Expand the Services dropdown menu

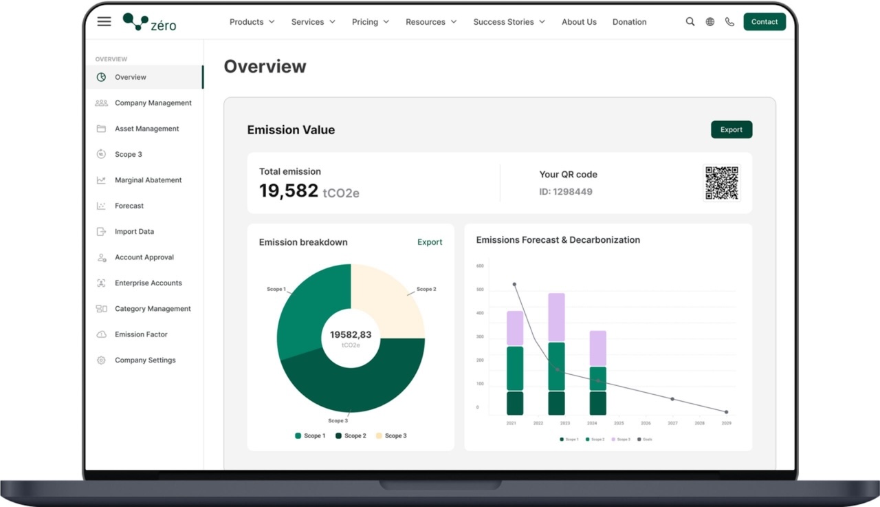(x=313, y=22)
